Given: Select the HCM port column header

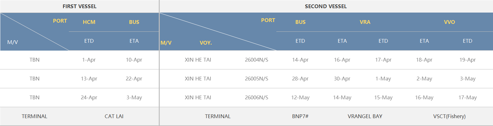Looking at the screenshot, I should [x=89, y=22].
